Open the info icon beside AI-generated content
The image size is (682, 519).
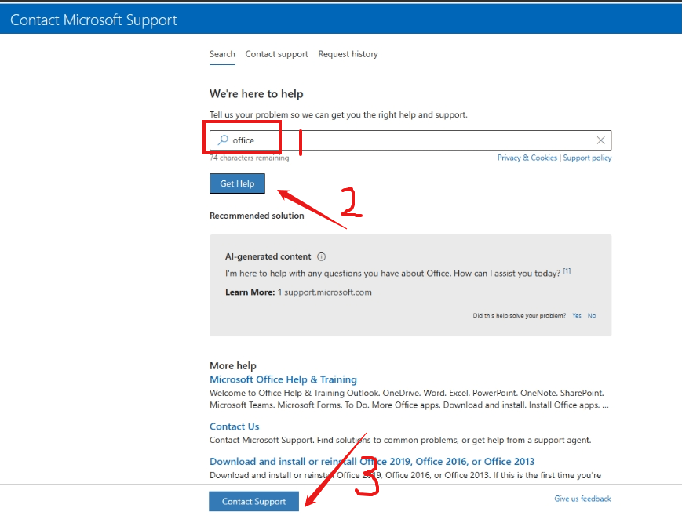coord(323,256)
